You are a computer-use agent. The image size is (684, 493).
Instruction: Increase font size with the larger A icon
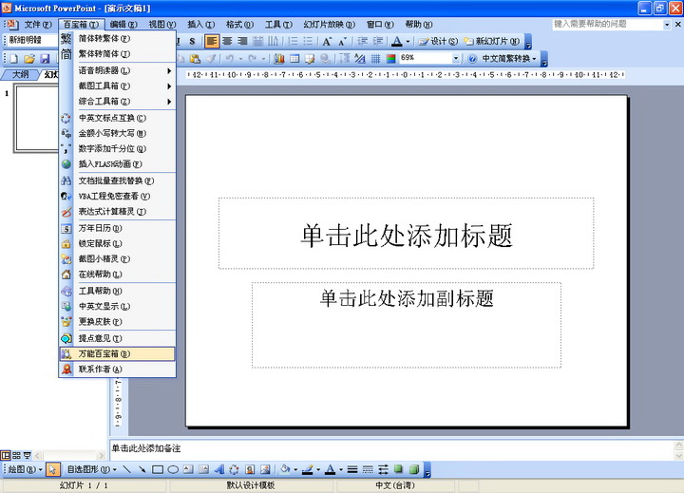tap(327, 41)
